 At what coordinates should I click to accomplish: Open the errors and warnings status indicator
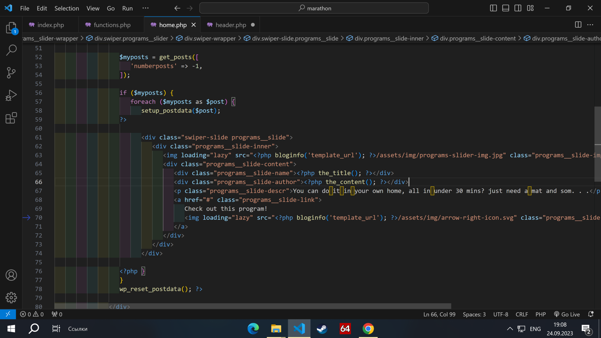[x=32, y=314]
